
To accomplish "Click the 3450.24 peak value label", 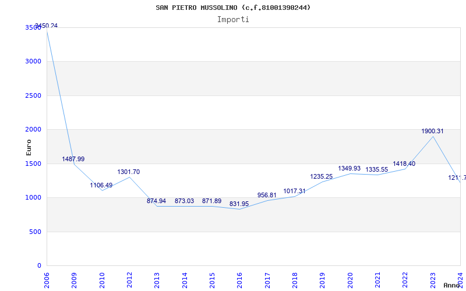I will [46, 26].
